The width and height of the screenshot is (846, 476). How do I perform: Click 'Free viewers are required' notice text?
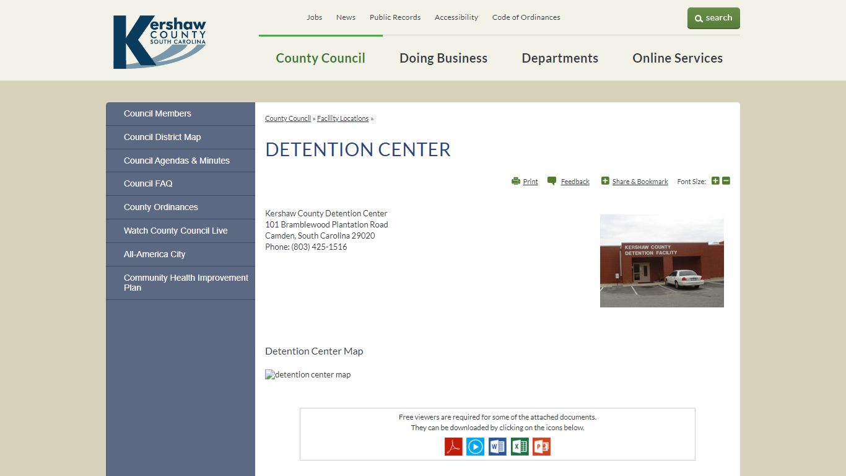[x=497, y=417]
